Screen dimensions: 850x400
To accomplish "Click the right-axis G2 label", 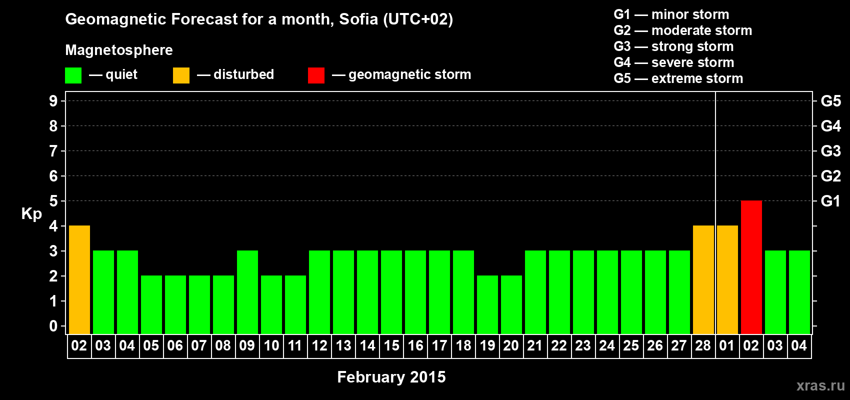I will pos(830,176).
